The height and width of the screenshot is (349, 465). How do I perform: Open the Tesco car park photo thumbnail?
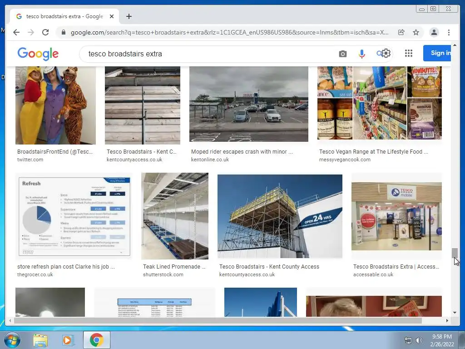pyautogui.click(x=248, y=104)
